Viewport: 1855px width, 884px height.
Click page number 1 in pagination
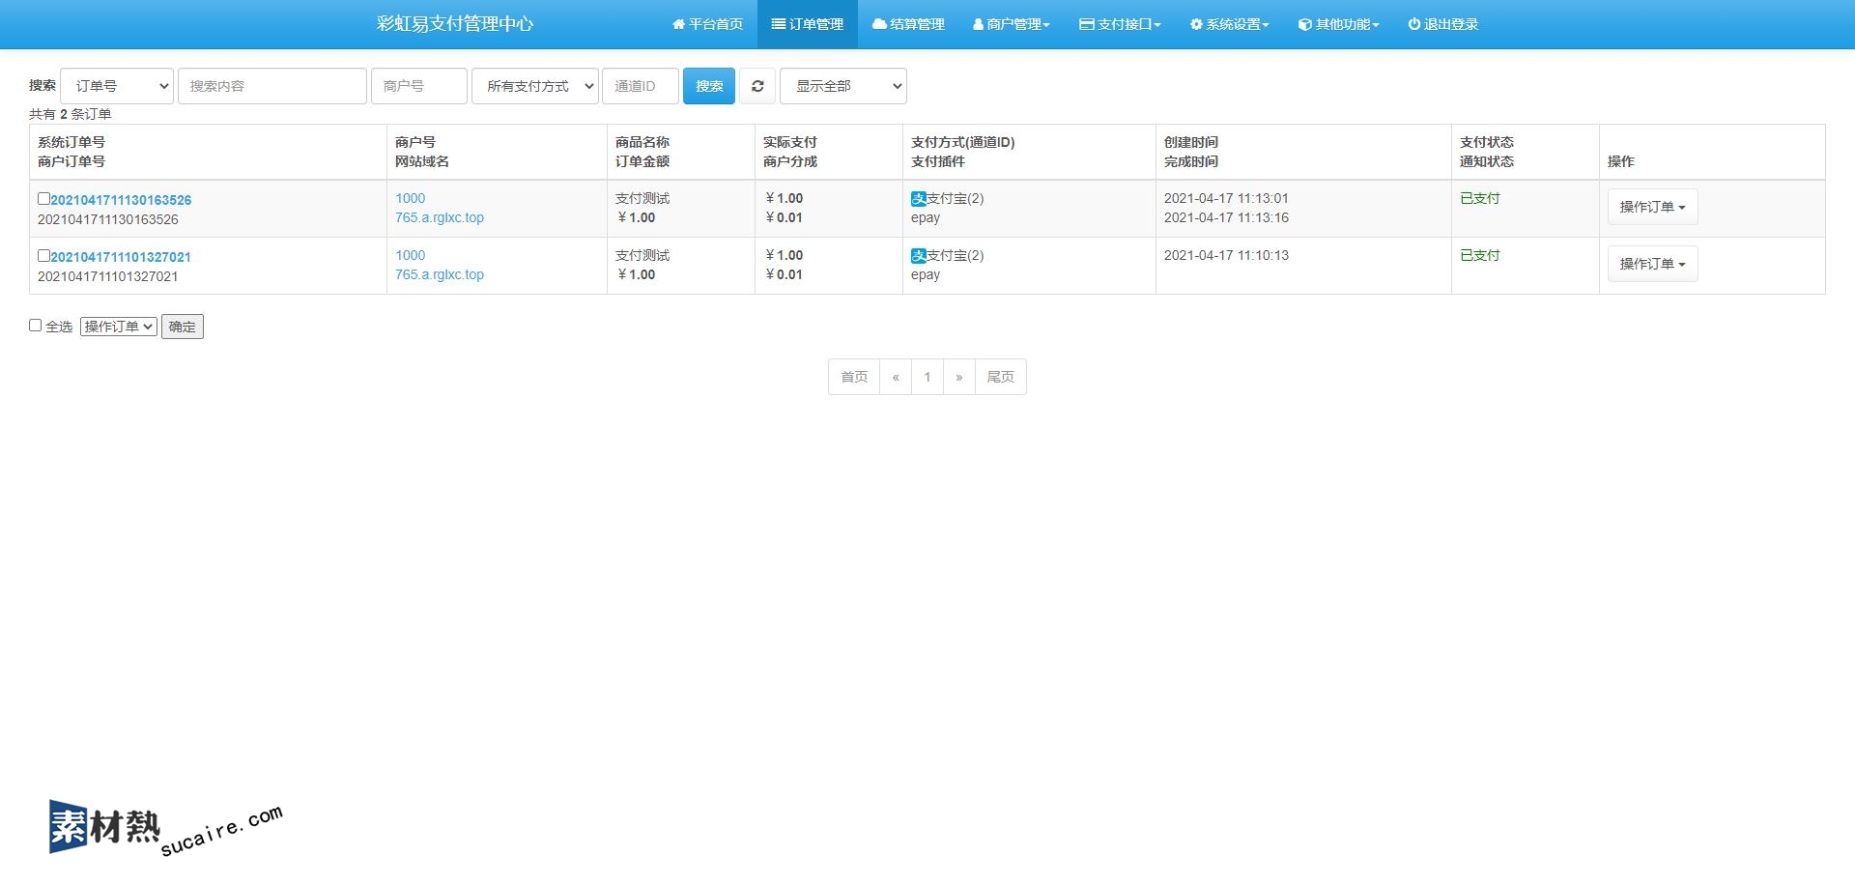tap(927, 377)
